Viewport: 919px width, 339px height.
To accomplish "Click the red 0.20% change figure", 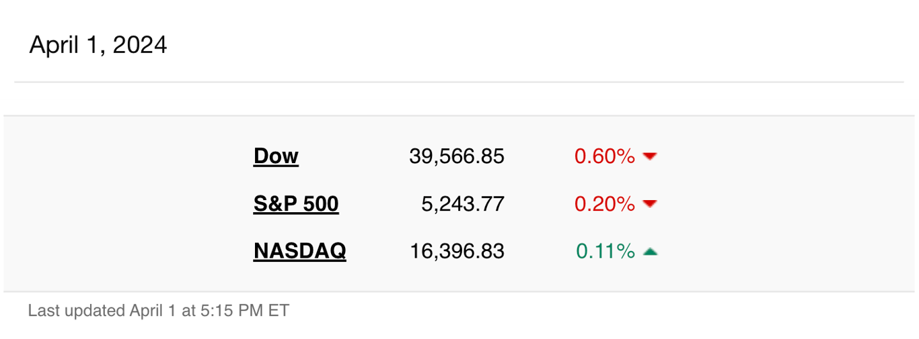I will [604, 204].
